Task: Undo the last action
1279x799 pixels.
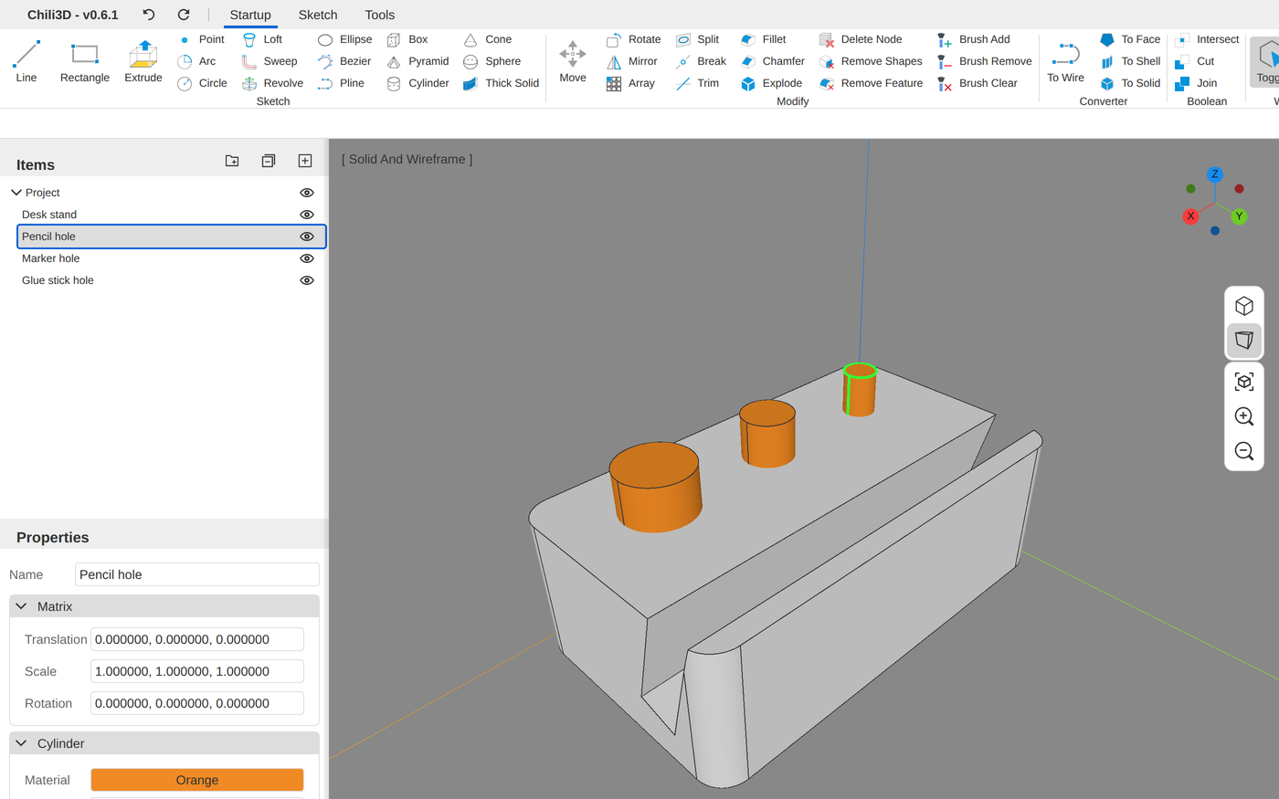Action: 149,15
